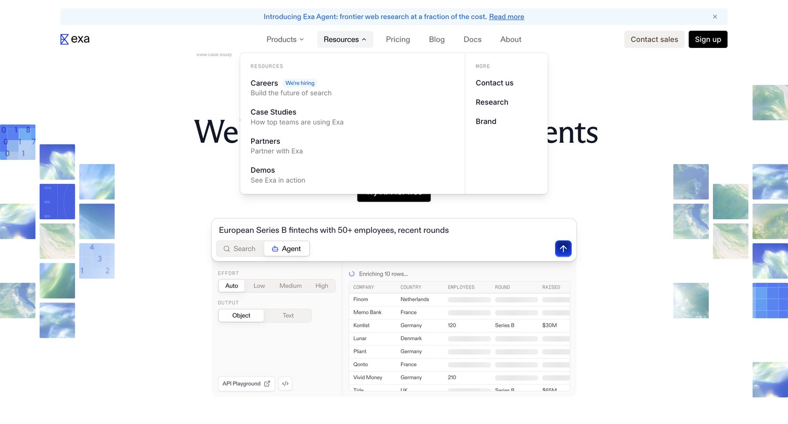788x424 pixels.
Task: Open Careers in the Resources menu
Action: [264, 83]
